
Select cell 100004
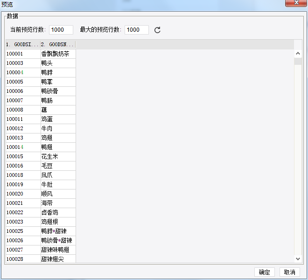tap(23, 72)
